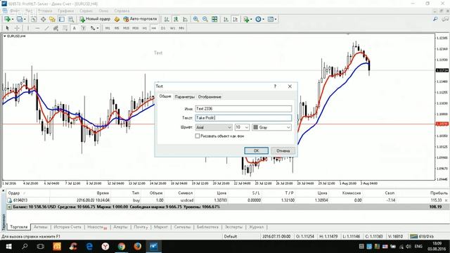Toggle the Market Watch window icon
Screen dimensions: 450x253
click(x=34, y=19)
